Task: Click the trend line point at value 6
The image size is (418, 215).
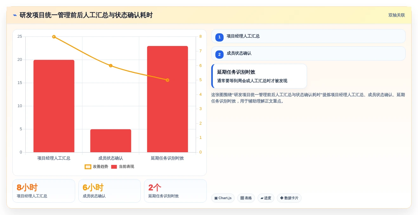Action: [x=111, y=66]
